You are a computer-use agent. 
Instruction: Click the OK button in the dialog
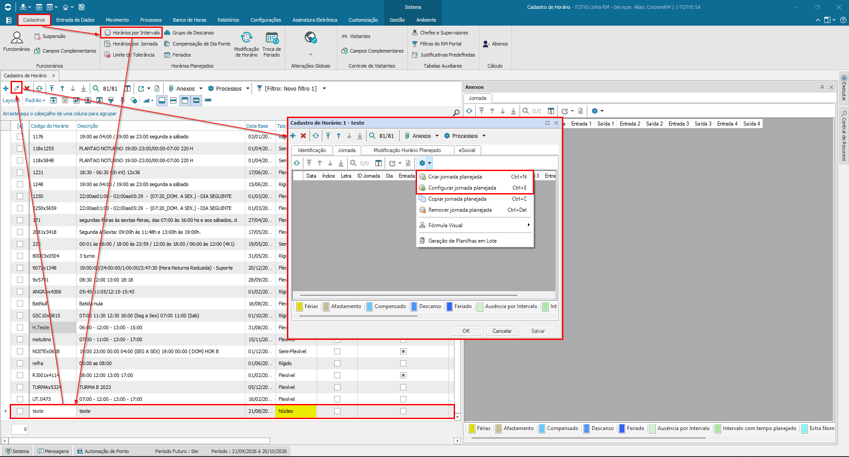click(x=466, y=331)
